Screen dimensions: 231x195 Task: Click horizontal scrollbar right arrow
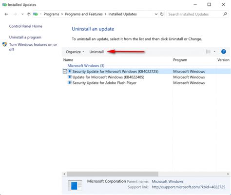coord(228,174)
